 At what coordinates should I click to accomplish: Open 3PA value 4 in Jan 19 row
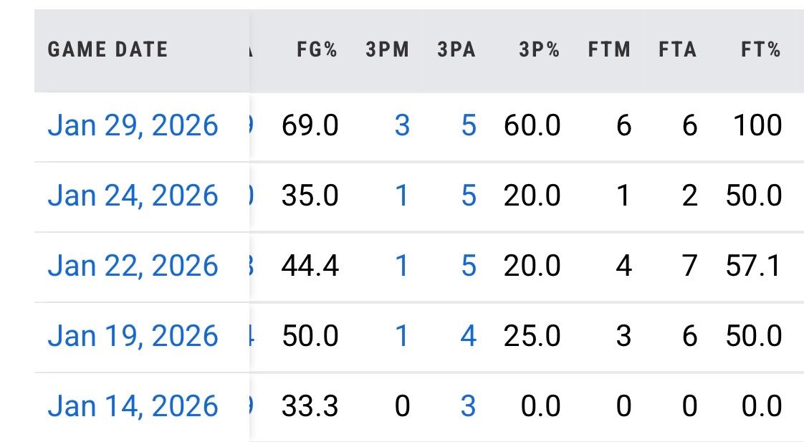[468, 336]
